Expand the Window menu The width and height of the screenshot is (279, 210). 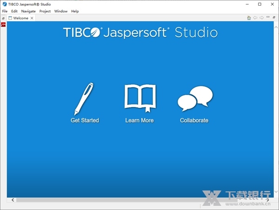tap(61, 11)
